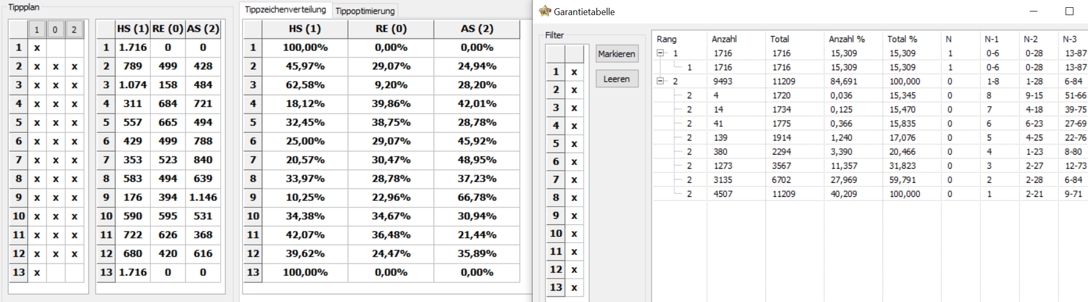Select header button 0 in Tippplan grid
This screenshot has height=302, width=1088.
(x=55, y=30)
